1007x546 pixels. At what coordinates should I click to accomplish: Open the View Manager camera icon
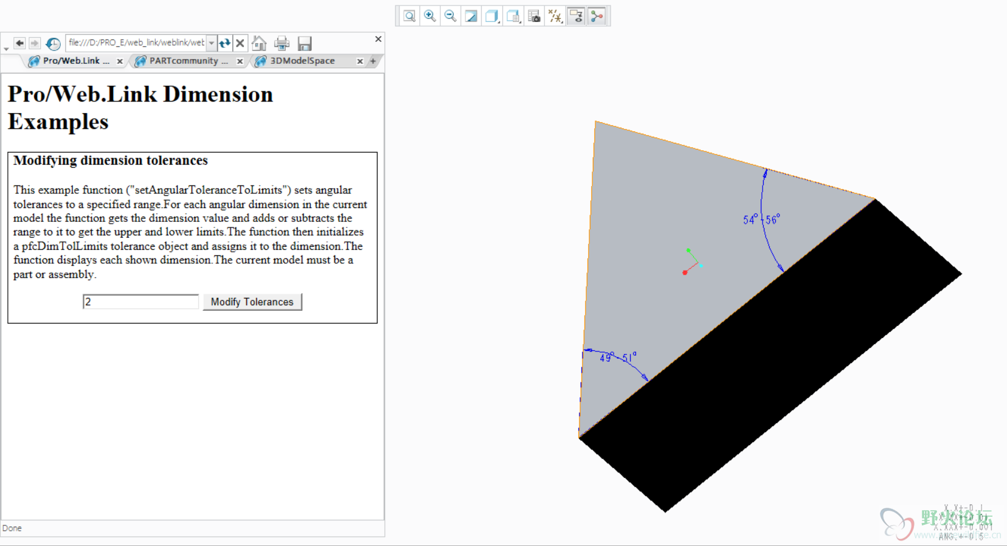click(x=534, y=16)
